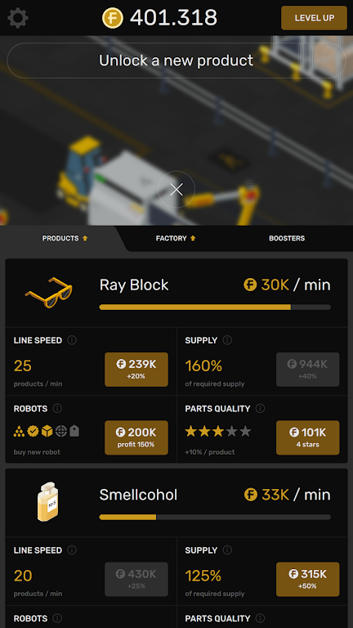Click the Level Up button

(x=314, y=18)
